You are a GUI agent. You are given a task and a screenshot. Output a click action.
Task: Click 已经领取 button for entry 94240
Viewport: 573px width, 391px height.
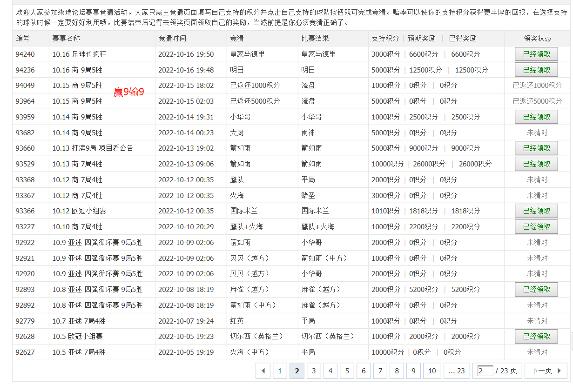coord(536,54)
